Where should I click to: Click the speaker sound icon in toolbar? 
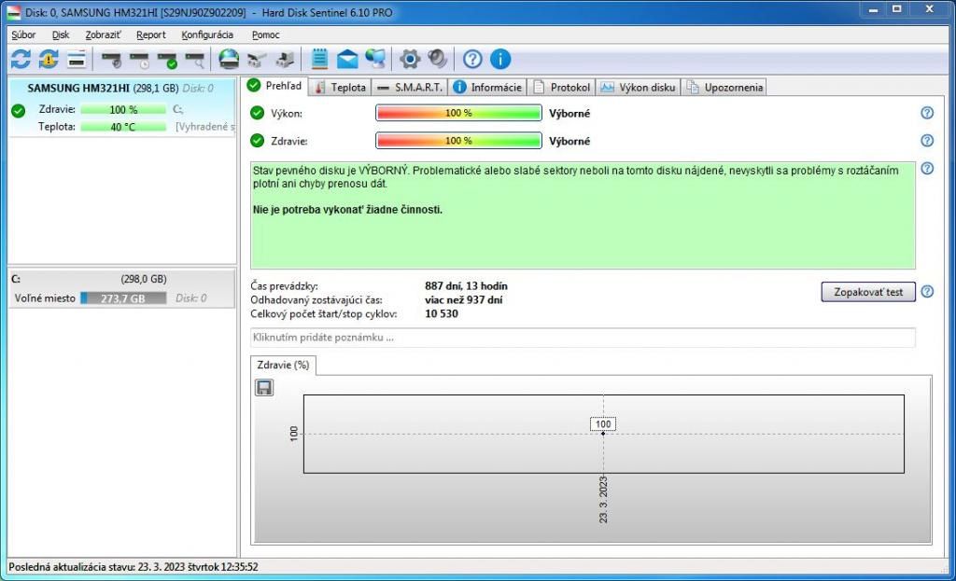[x=437, y=60]
